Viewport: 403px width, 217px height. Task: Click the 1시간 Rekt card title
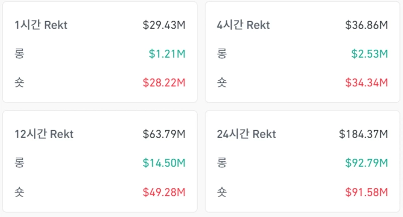(41, 25)
